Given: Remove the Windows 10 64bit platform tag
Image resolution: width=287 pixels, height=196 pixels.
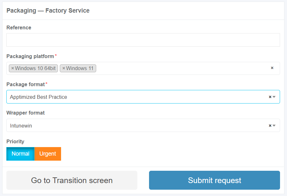Looking at the screenshot, I should (13, 68).
